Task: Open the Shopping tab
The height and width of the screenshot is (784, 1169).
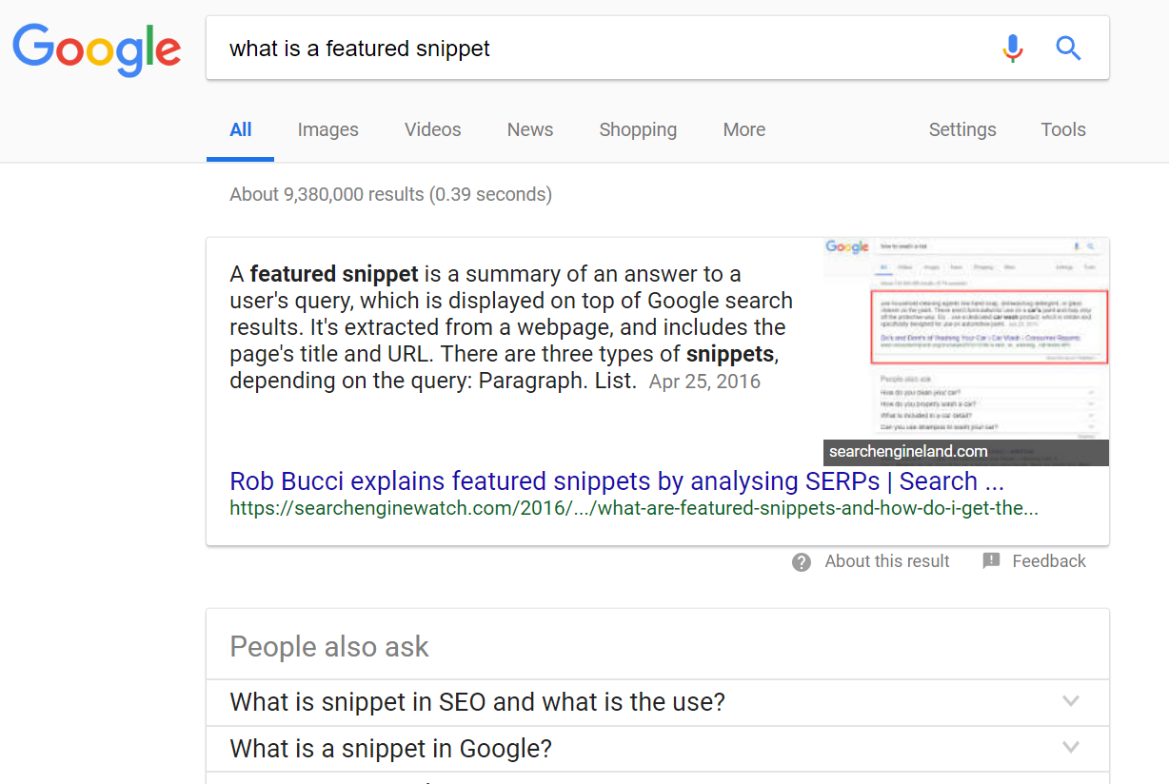Action: click(x=638, y=129)
